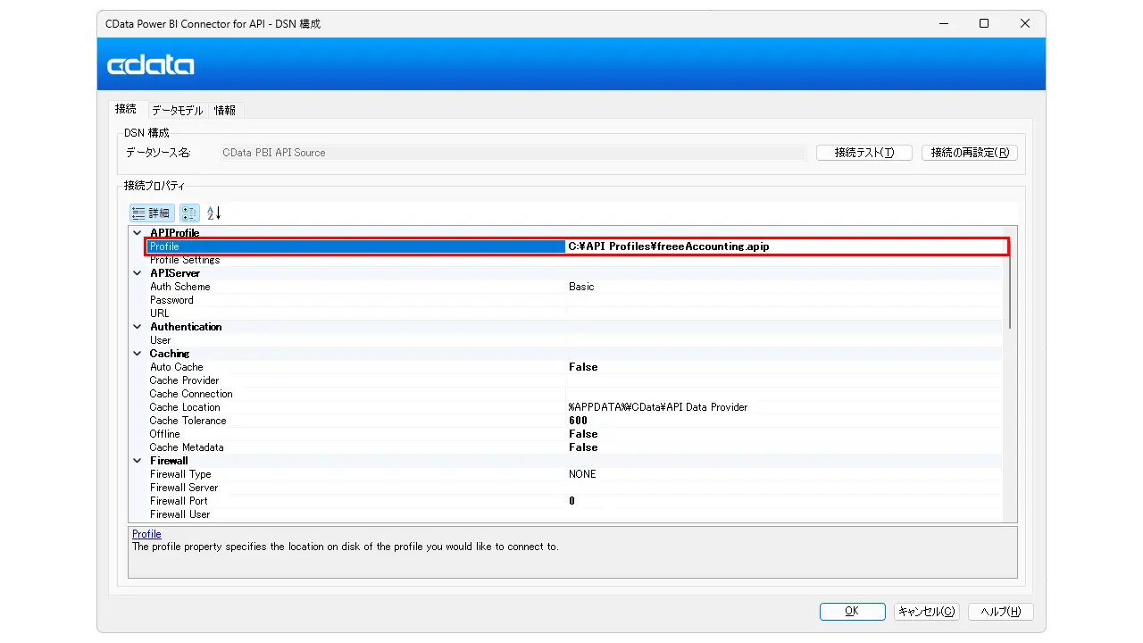This screenshot has height=643, width=1143.
Task: Select the Profile Settings property row
Action: 574,260
